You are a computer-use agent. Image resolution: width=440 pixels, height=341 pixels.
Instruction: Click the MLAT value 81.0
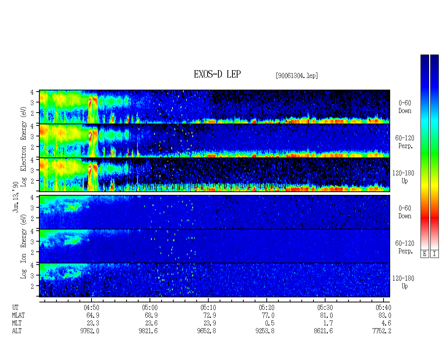(326, 315)
